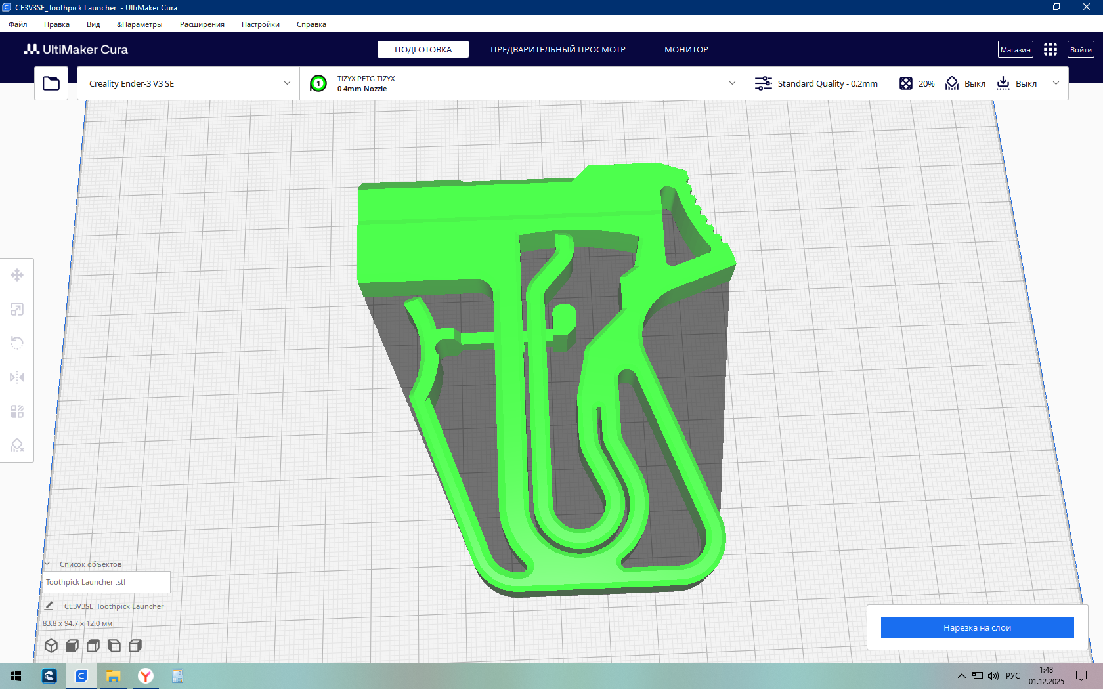Select Toothpick Launcher .stl in object list

pyautogui.click(x=106, y=582)
